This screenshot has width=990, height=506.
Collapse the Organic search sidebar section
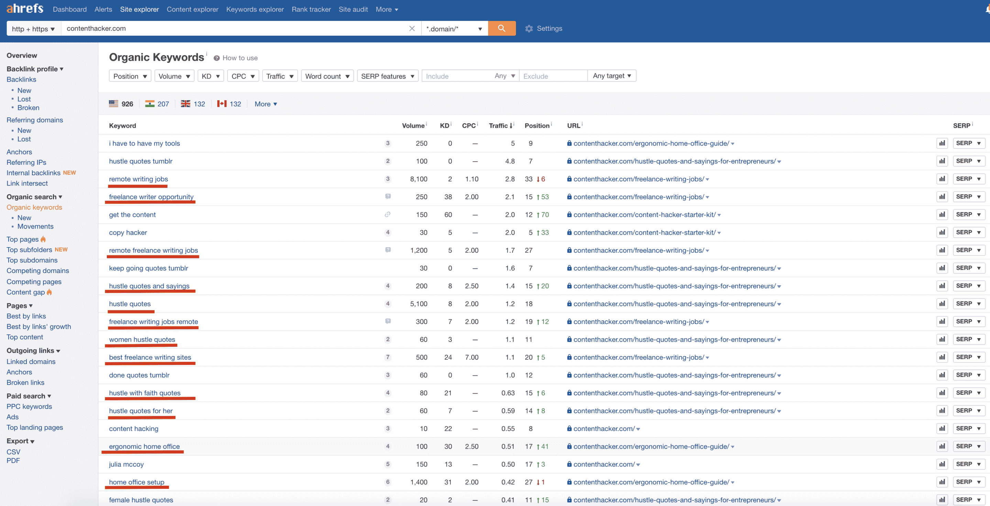[x=34, y=197]
